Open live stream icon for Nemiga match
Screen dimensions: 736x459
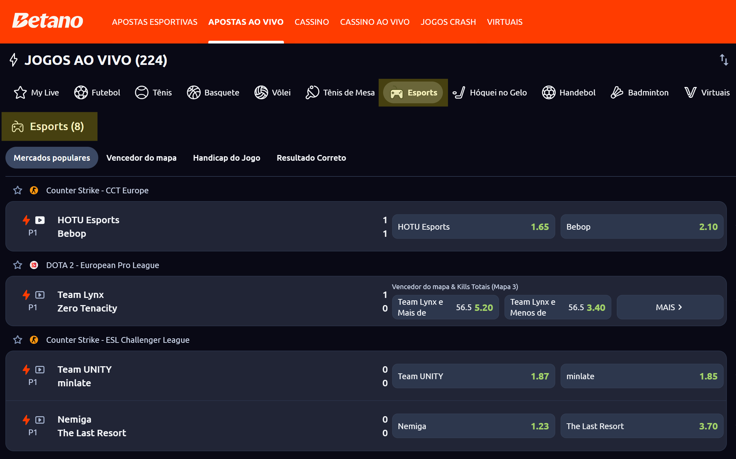[40, 420]
